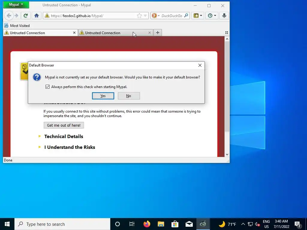Show hidden system tray icons
The image size is (307, 230).
[243, 224]
